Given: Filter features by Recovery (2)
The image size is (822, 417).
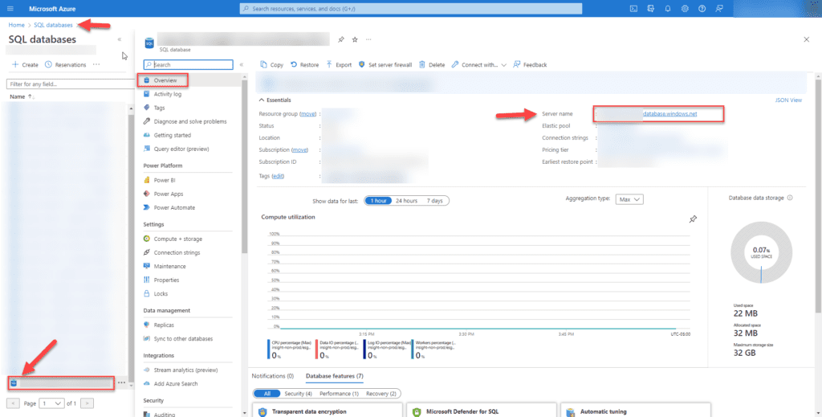Looking at the screenshot, I should [381, 394].
